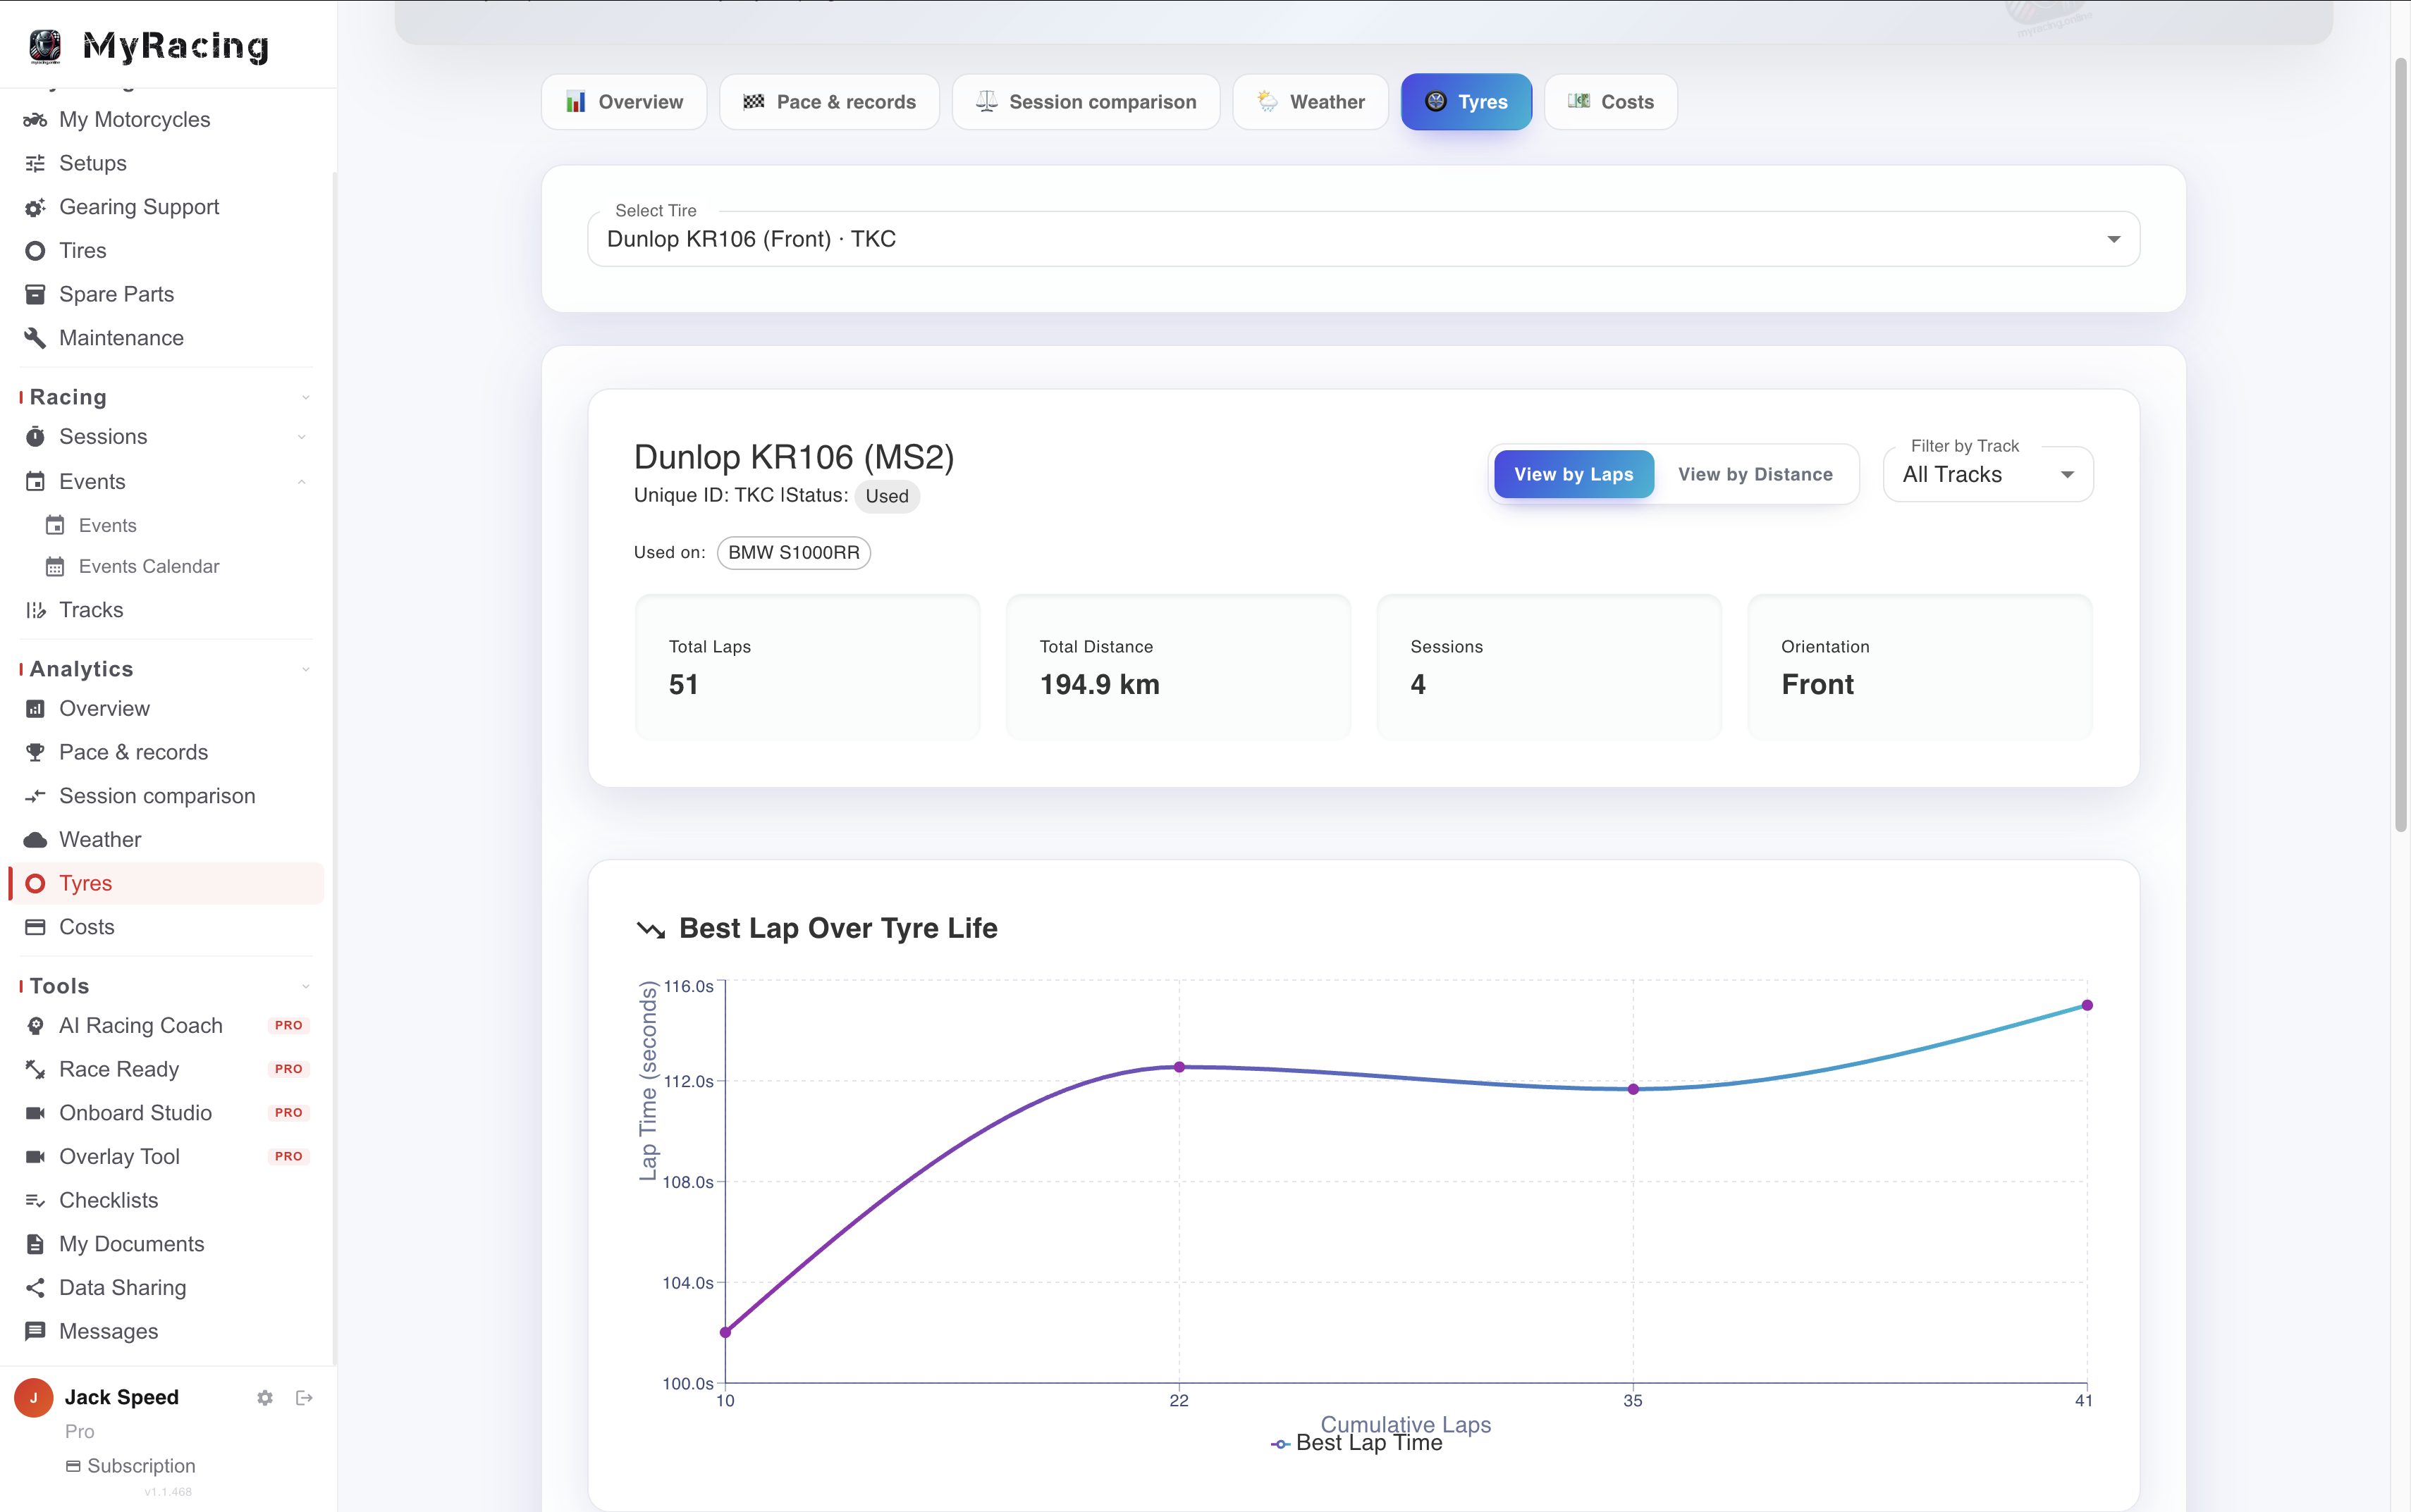This screenshot has height=1512, width=2411.
Task: Click the Used status badge
Action: (886, 496)
